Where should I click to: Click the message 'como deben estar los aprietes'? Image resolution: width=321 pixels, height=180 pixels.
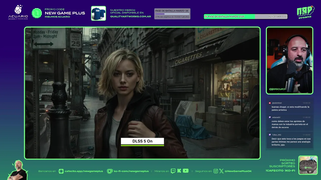coord(290,124)
